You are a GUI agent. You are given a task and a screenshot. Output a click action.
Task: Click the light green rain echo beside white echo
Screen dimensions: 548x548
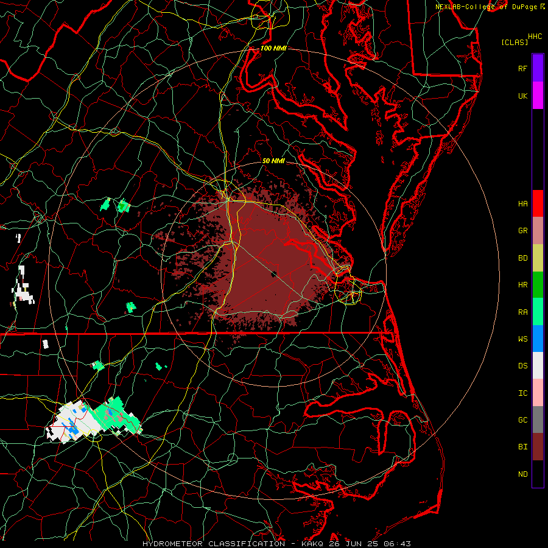(115, 416)
